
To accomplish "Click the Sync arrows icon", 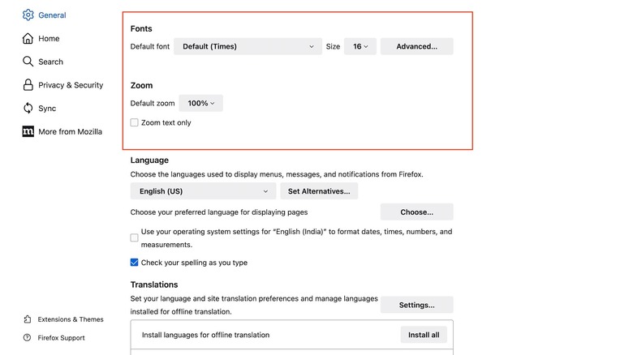I will (x=28, y=108).
